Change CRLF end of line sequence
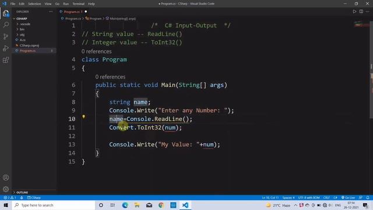The image size is (373, 210). pos(326,198)
